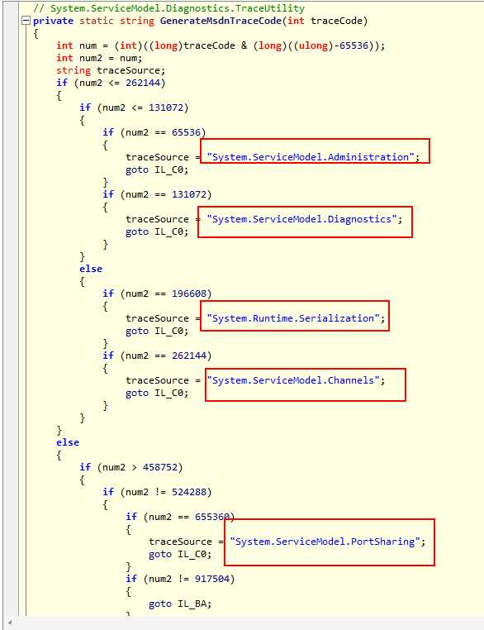The height and width of the screenshot is (630, 484).
Task: Collapse the GenerateMsdnTraceCode method outline box
Action: point(26,21)
